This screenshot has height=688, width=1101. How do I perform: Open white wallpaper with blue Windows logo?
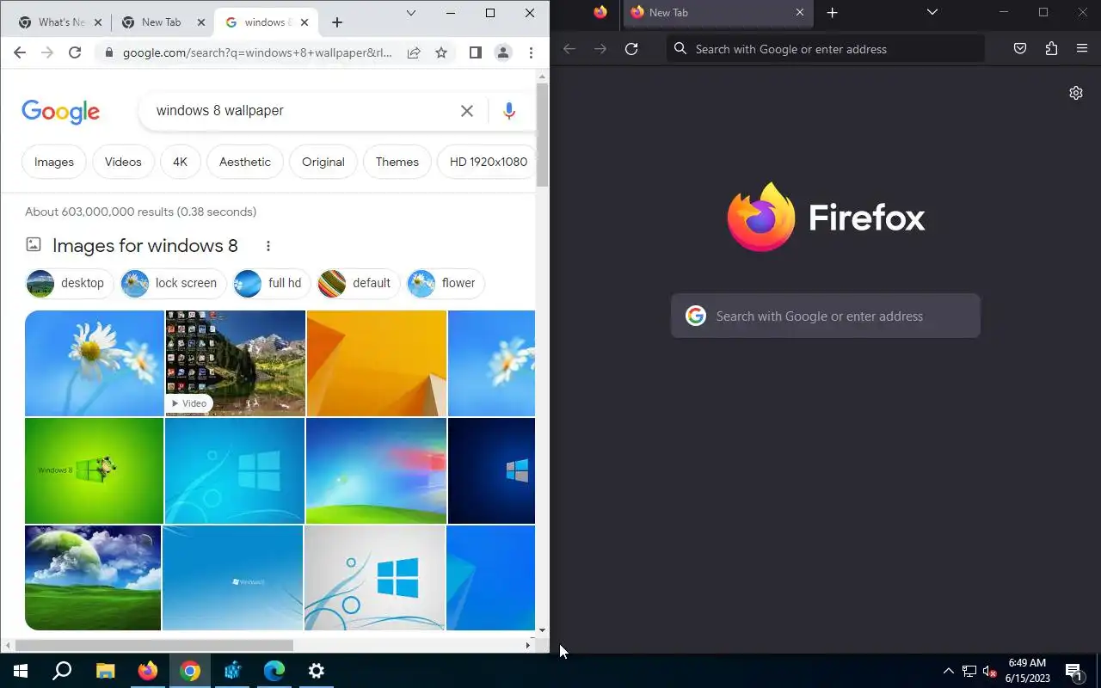point(374,578)
